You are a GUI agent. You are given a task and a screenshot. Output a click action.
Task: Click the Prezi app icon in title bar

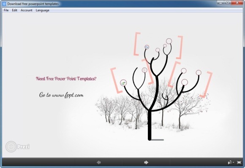tap(4, 4)
